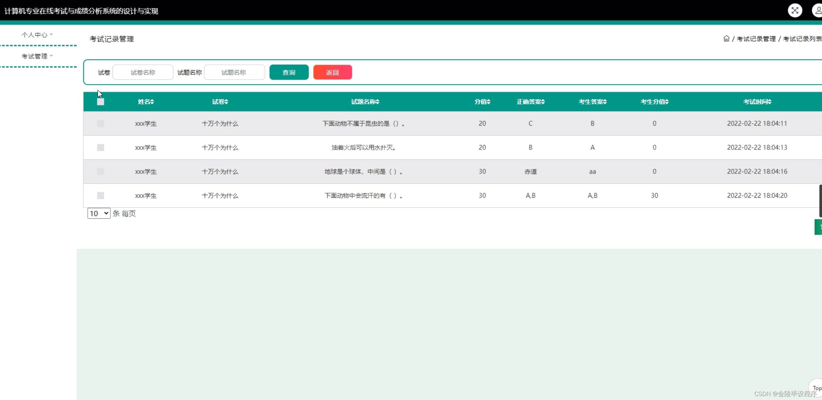Image resolution: width=822 pixels, height=400 pixels.
Task: Open the 10 per page dropdown
Action: 99,213
